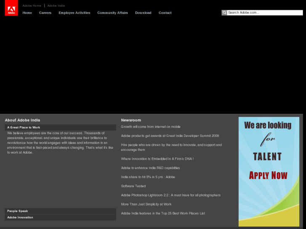
Task: Open 'Hire people who are driven' article
Action: coord(171,147)
